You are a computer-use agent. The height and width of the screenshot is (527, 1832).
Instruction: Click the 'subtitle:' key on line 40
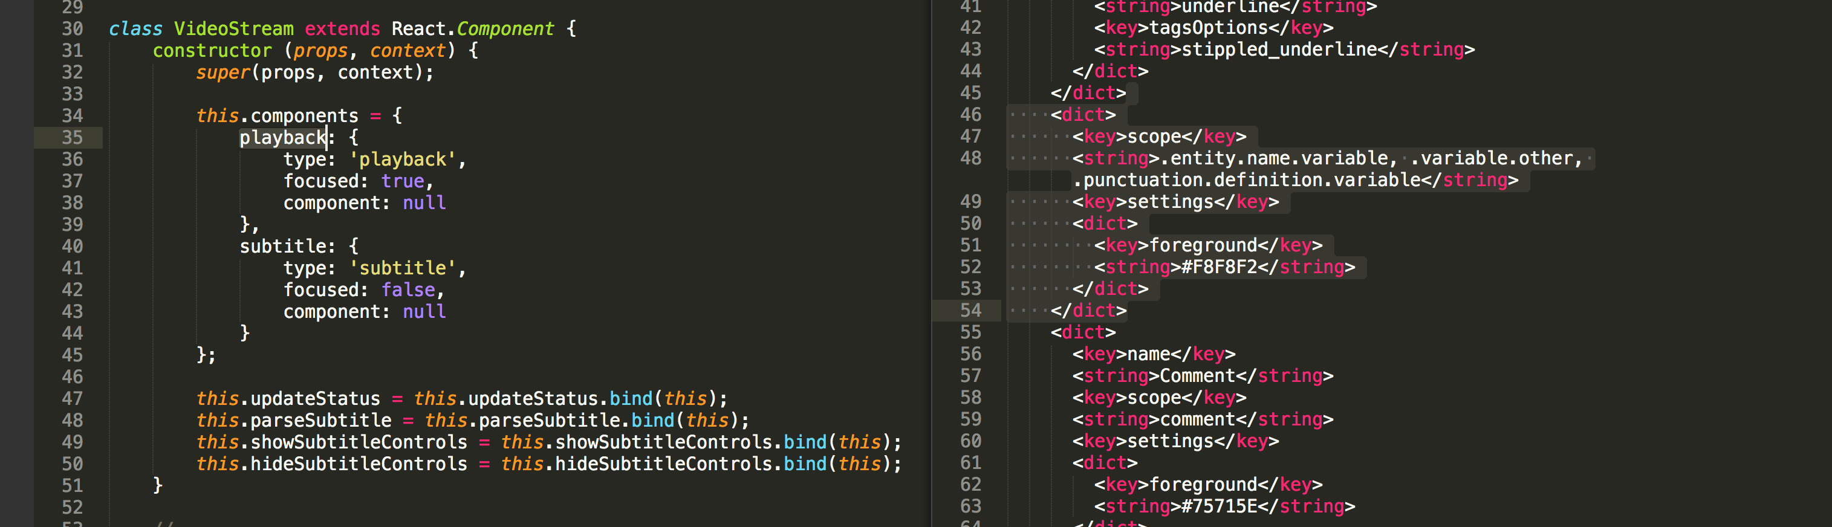coord(287,246)
